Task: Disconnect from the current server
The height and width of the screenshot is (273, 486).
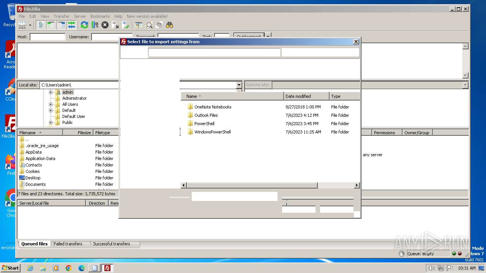Action: tap(115, 25)
